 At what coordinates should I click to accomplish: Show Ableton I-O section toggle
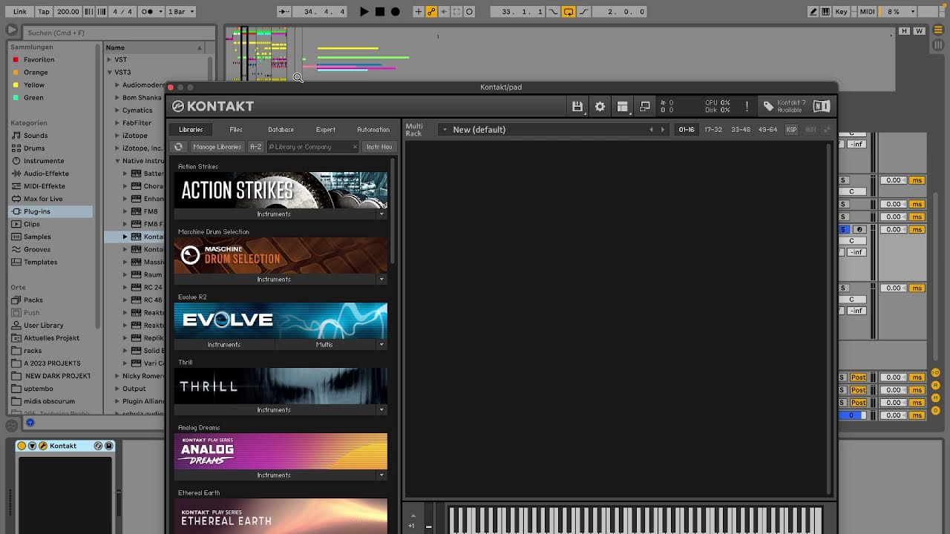(x=936, y=372)
